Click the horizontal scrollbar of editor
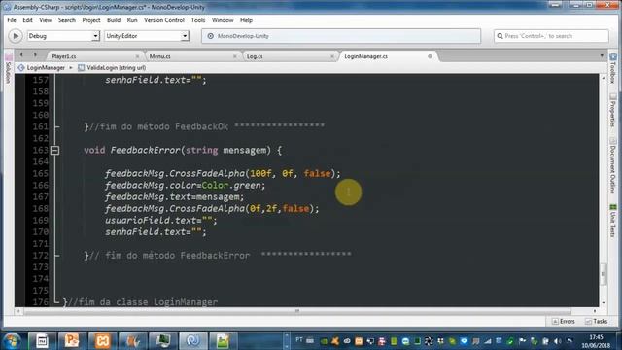Image resolution: width=622 pixels, height=350 pixels. (297, 311)
